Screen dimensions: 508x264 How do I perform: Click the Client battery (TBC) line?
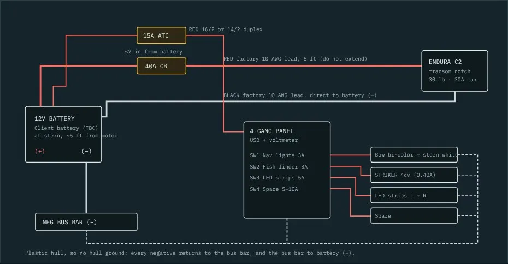(x=66, y=128)
